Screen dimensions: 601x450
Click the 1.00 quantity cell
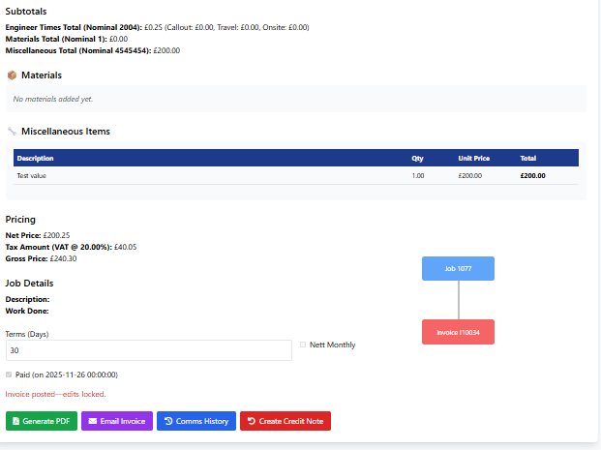[x=418, y=175]
